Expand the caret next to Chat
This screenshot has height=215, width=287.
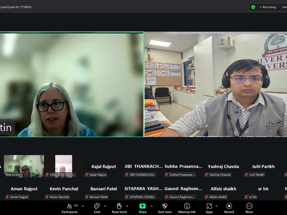(105, 206)
